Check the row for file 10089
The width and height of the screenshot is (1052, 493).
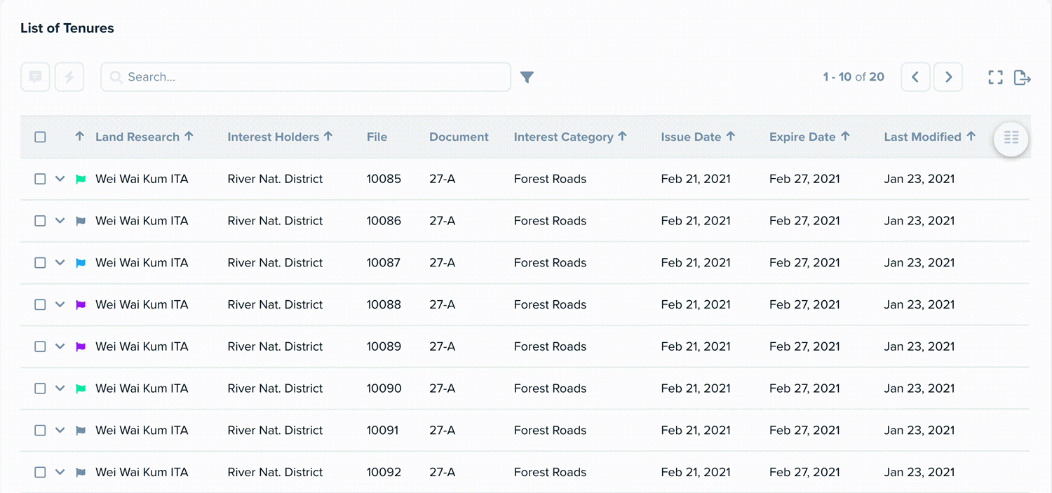[40, 346]
